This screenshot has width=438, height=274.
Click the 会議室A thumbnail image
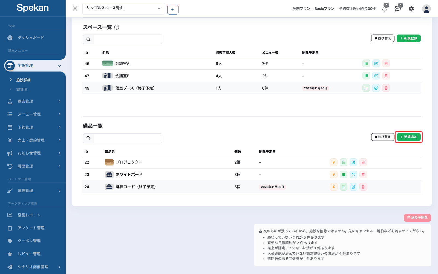tap(108, 63)
